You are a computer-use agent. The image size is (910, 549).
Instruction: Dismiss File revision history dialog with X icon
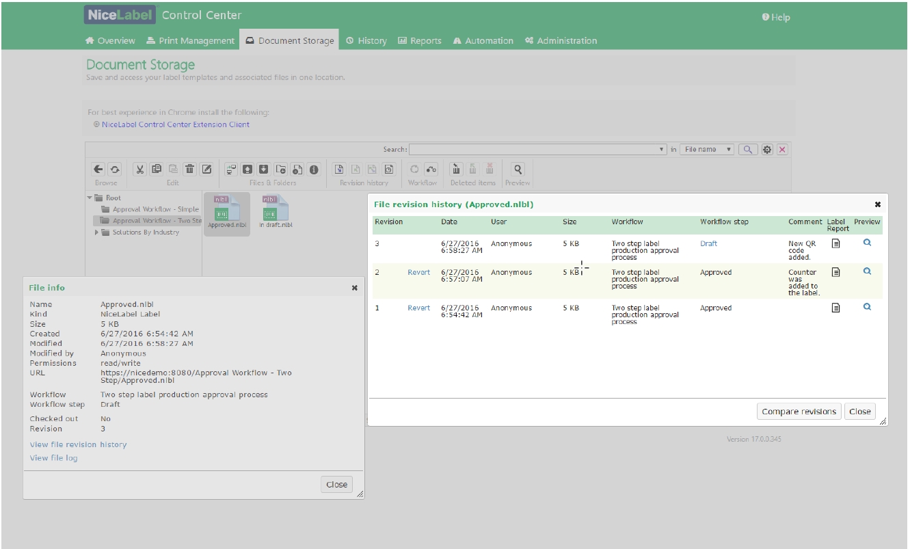coord(878,204)
